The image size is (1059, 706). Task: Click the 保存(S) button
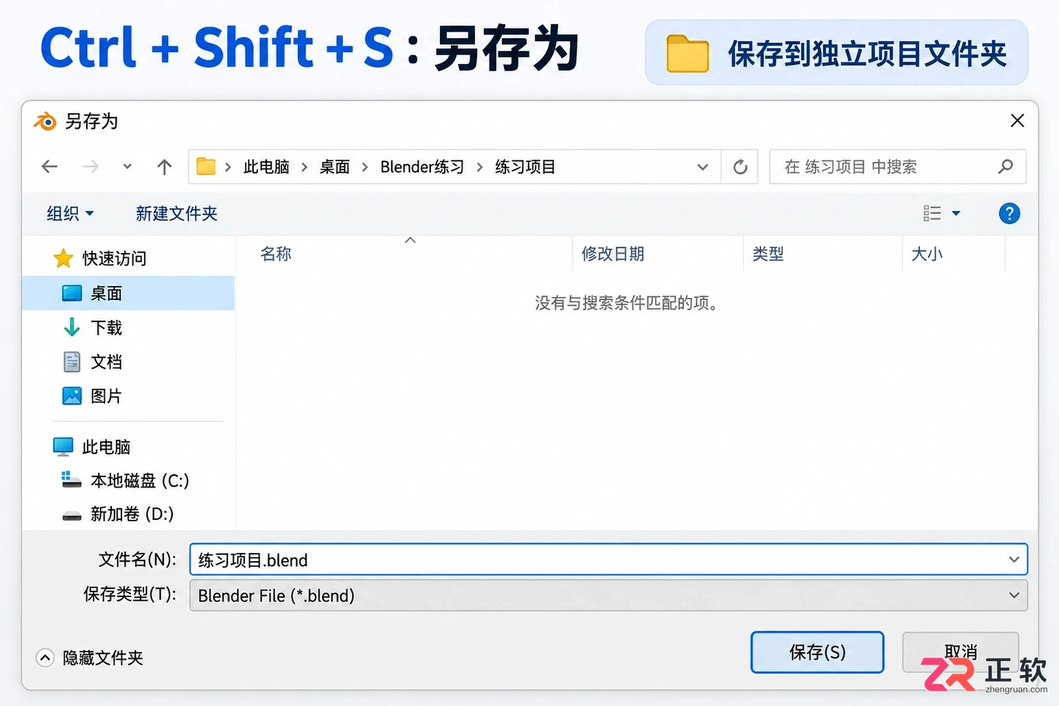(817, 652)
